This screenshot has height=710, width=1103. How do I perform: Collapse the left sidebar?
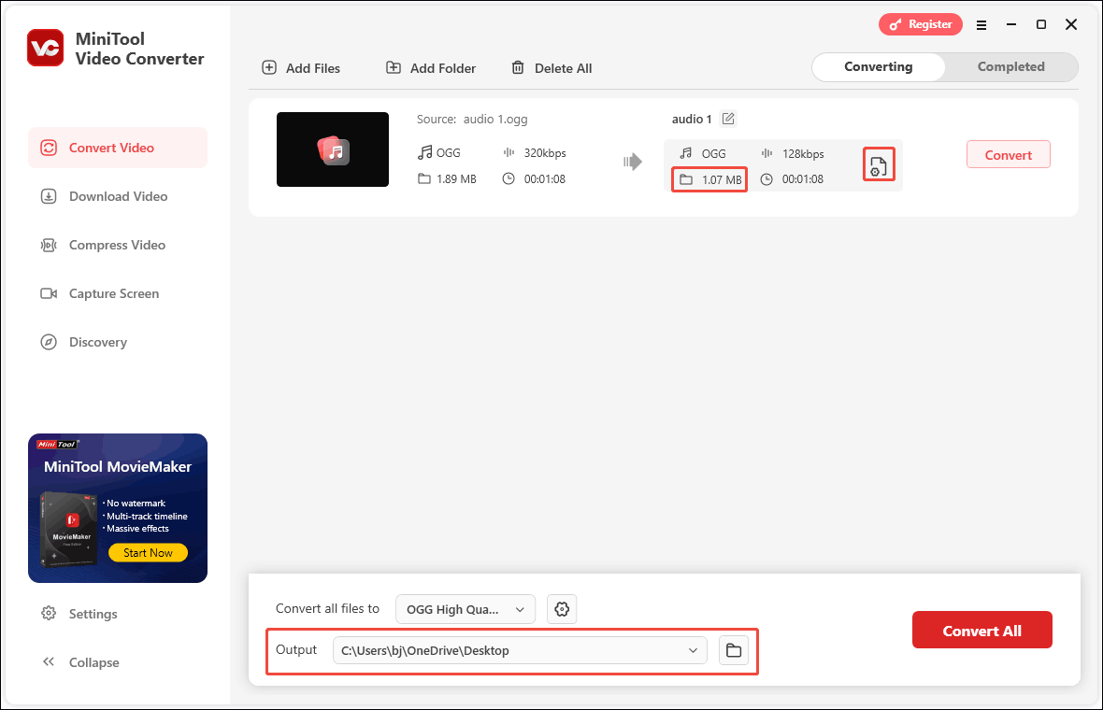coord(80,662)
